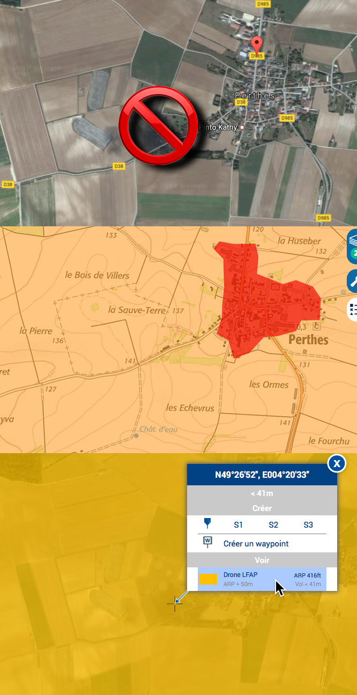Click les Echevrus map label
357x695 pixels.
click(x=190, y=408)
